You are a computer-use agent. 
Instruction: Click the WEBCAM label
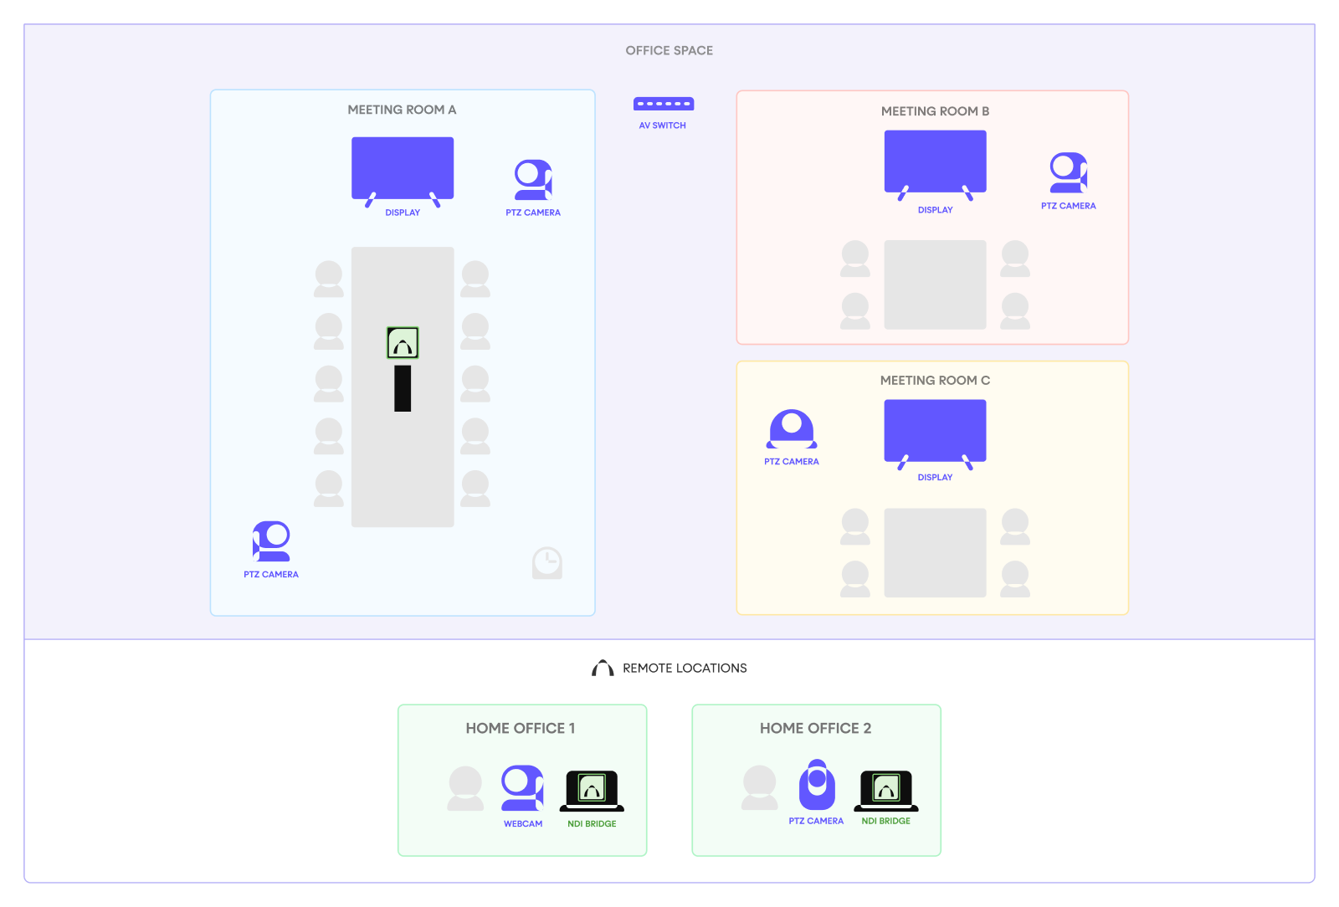(523, 824)
